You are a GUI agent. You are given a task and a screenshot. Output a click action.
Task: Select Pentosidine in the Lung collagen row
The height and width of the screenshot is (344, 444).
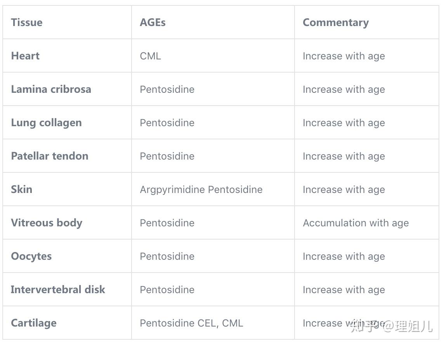coord(167,123)
